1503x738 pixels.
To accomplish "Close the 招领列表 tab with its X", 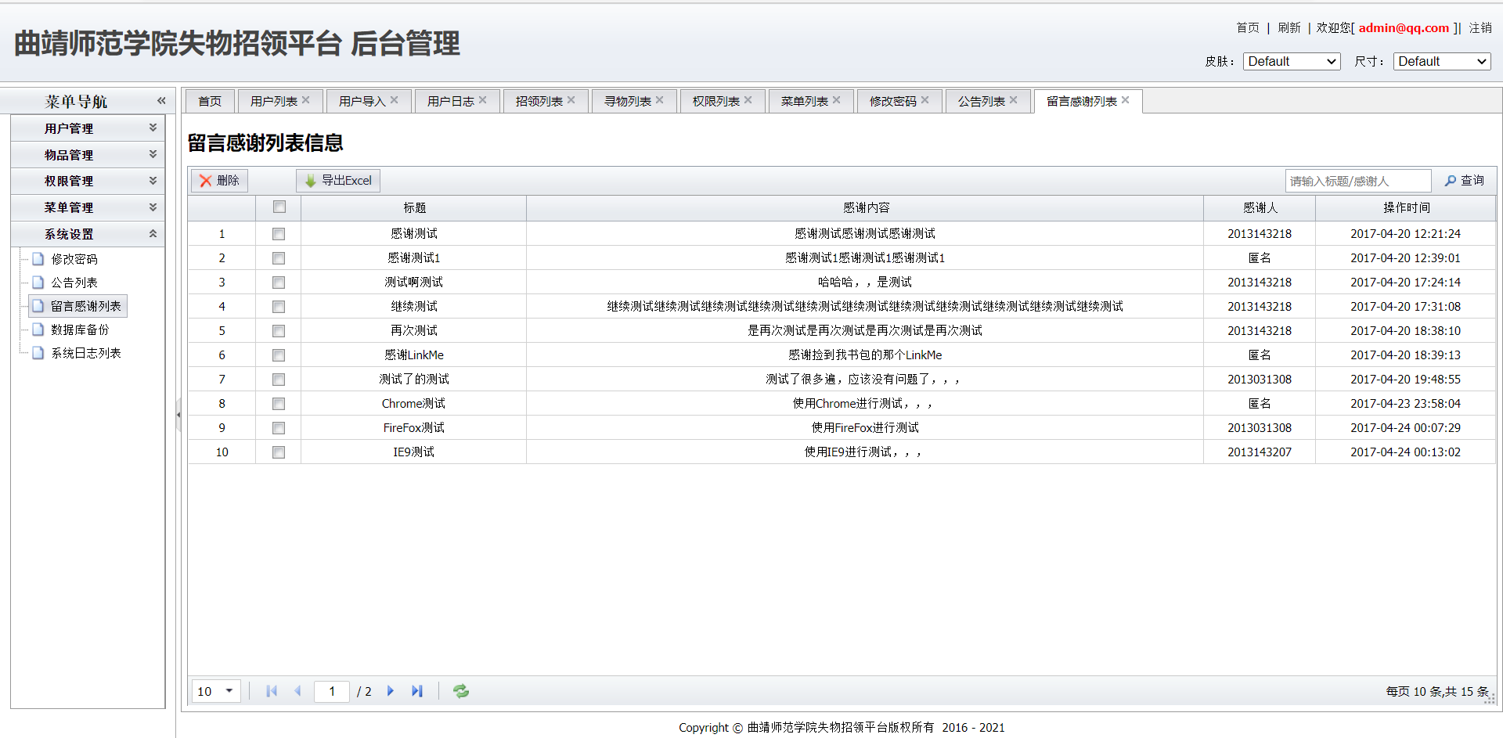I will [x=571, y=100].
